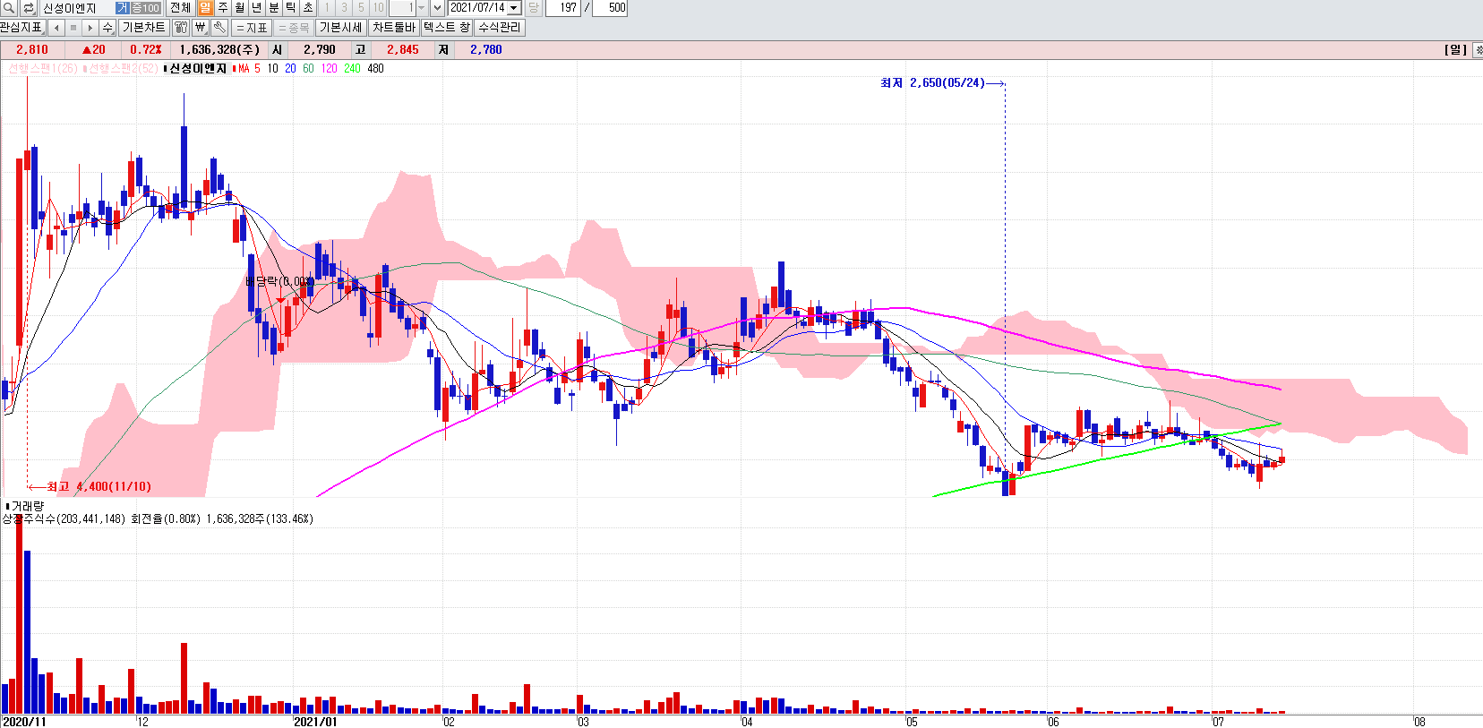Open the =종목 item menu
1483x728 pixels.
pyautogui.click(x=294, y=28)
